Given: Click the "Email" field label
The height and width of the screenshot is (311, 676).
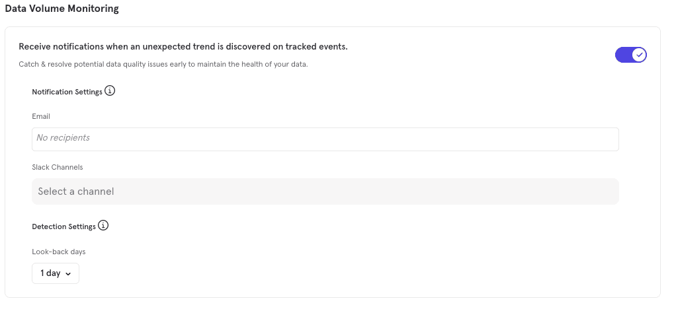Looking at the screenshot, I should tap(41, 116).
